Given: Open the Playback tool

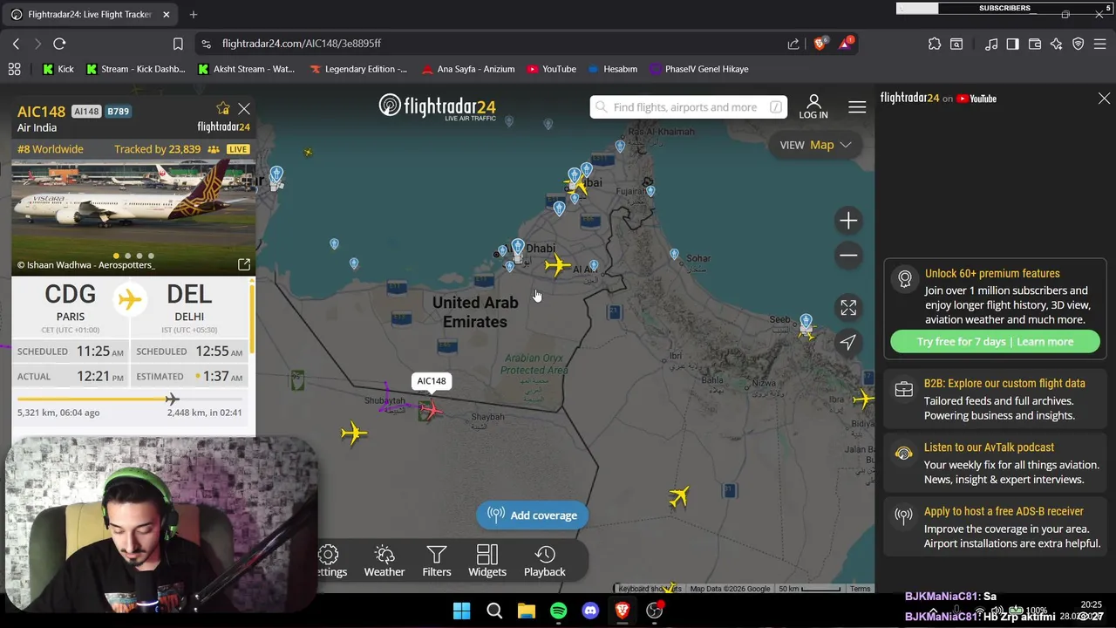Looking at the screenshot, I should [x=545, y=561].
